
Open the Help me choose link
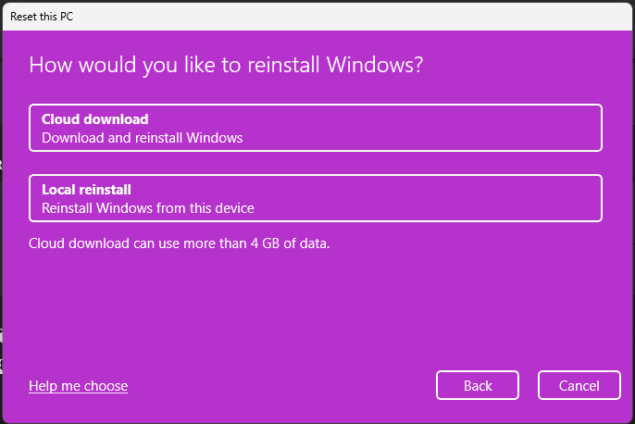tap(78, 385)
